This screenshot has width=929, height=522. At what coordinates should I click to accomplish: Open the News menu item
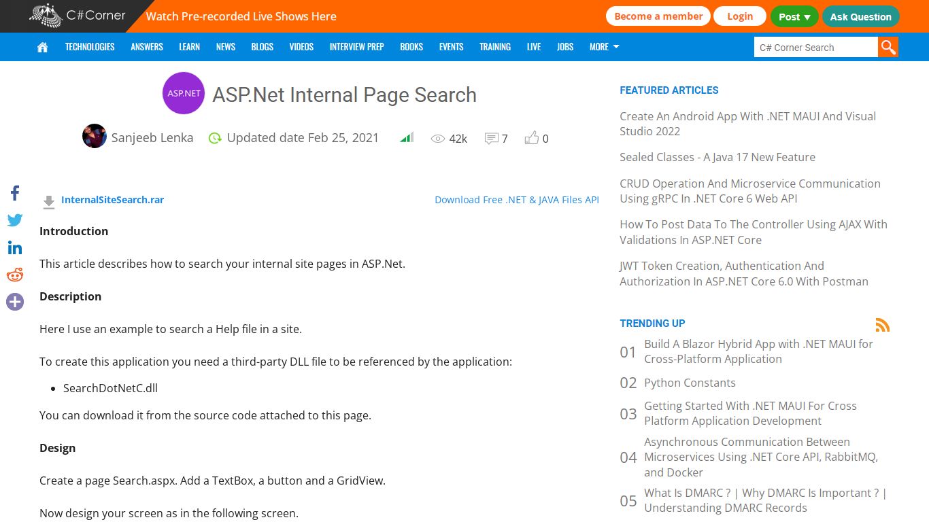point(226,47)
